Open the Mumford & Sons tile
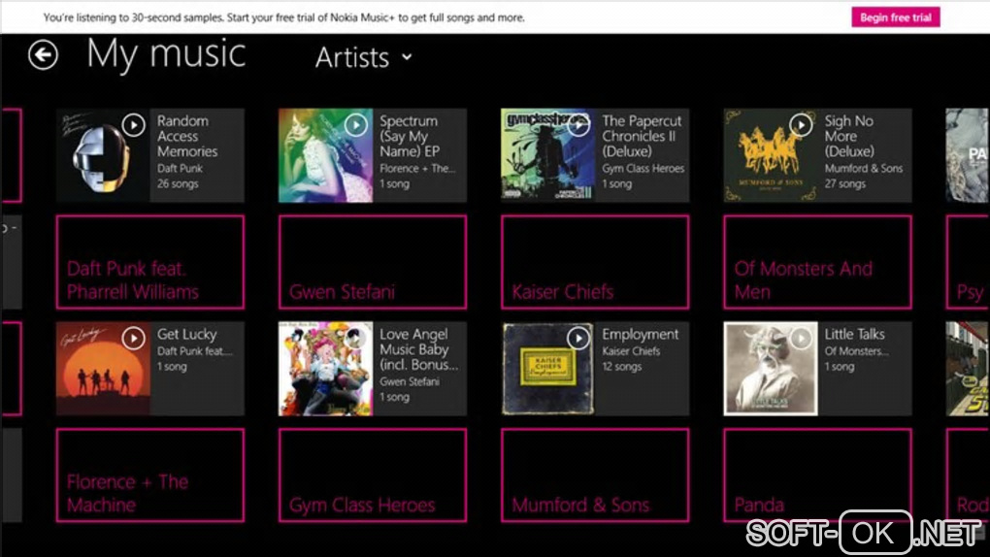990x557 pixels. (x=595, y=475)
